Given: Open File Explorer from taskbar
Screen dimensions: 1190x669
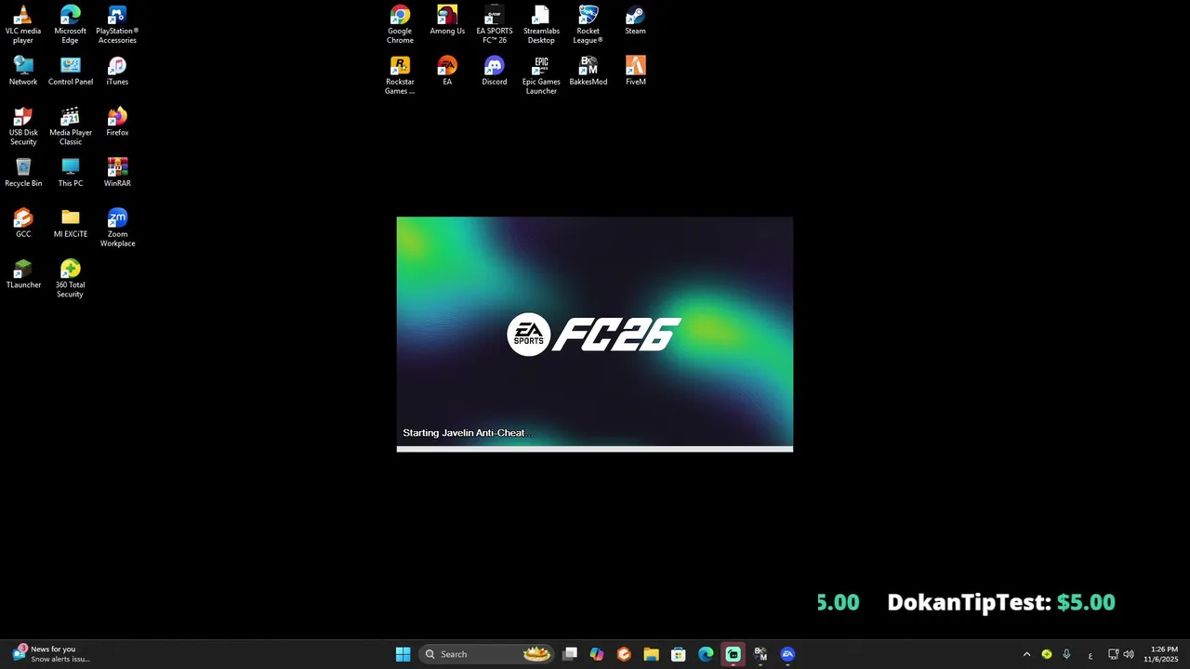Looking at the screenshot, I should click(651, 654).
